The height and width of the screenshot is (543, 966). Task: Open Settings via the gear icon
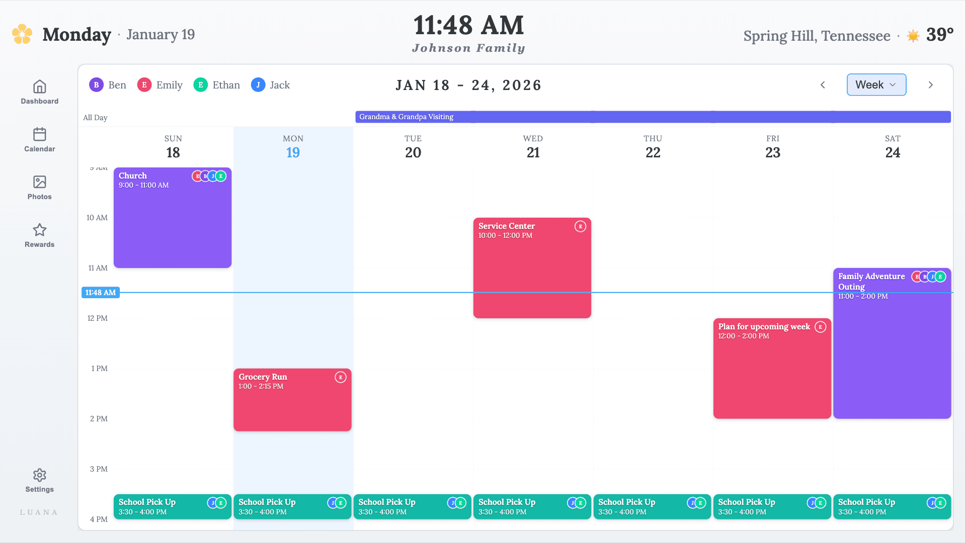click(39, 475)
